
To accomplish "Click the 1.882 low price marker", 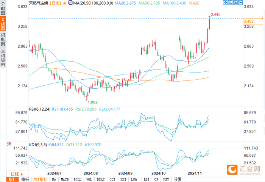I will click(x=93, y=102).
